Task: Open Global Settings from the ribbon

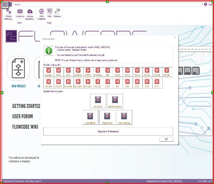Action: (9, 14)
